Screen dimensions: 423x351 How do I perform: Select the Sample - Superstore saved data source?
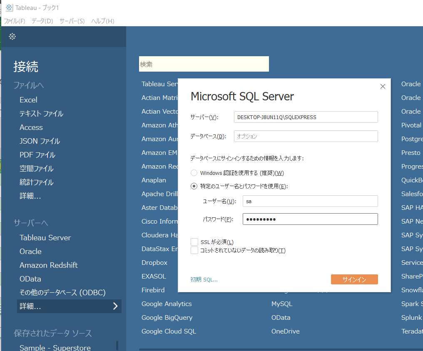pos(55,347)
